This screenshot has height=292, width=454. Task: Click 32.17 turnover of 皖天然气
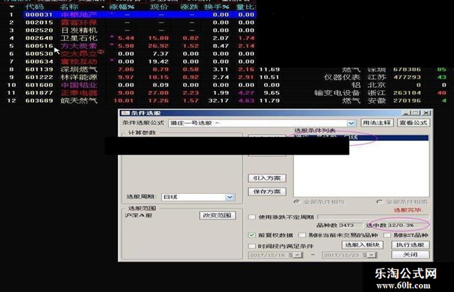[x=219, y=101]
